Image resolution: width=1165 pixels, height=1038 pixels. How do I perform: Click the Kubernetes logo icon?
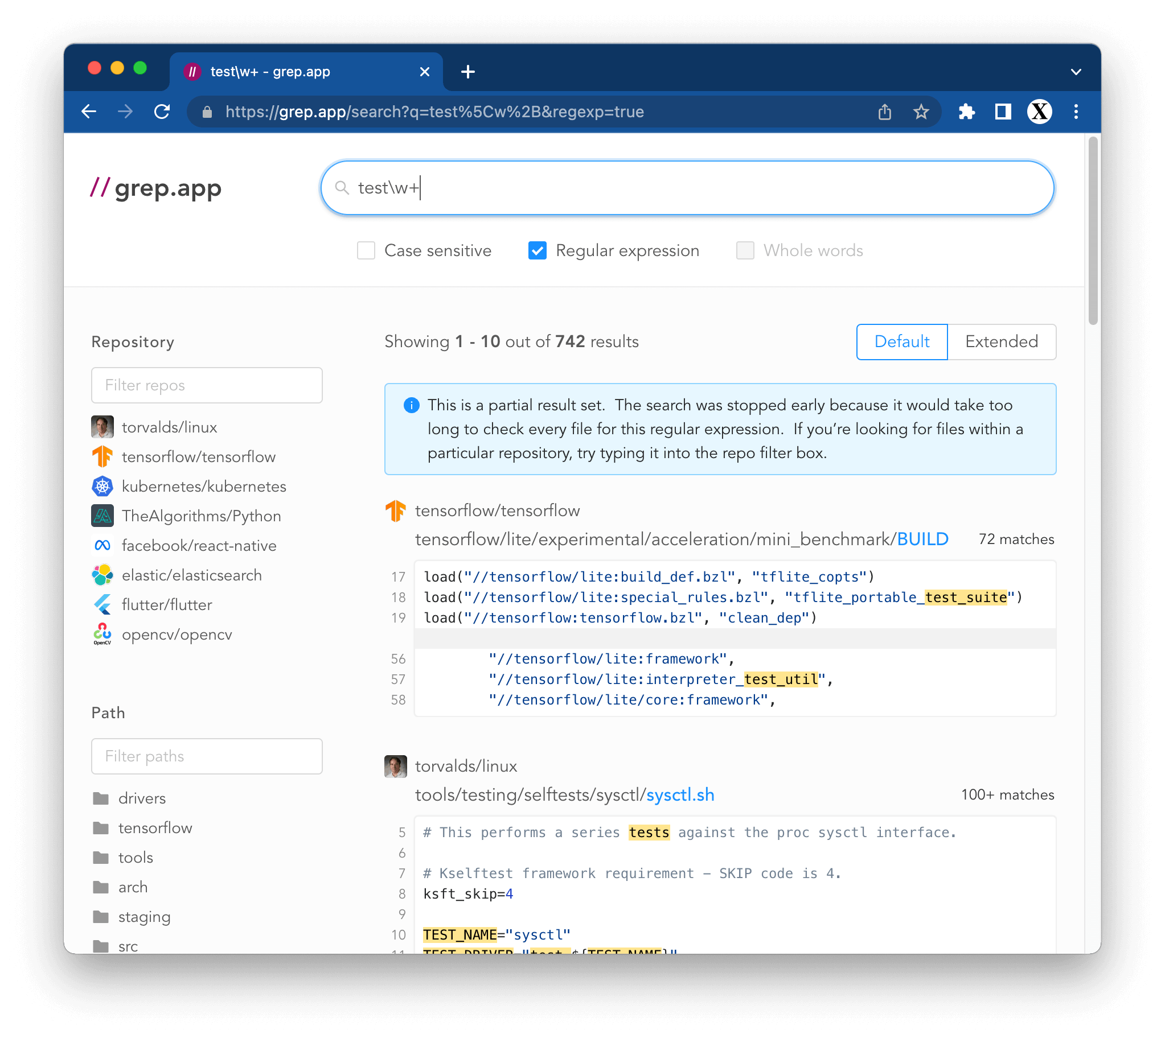pos(102,487)
